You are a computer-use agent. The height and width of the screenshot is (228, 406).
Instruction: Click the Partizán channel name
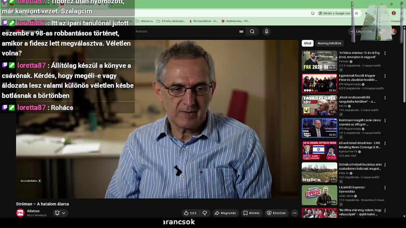click(x=344, y=61)
